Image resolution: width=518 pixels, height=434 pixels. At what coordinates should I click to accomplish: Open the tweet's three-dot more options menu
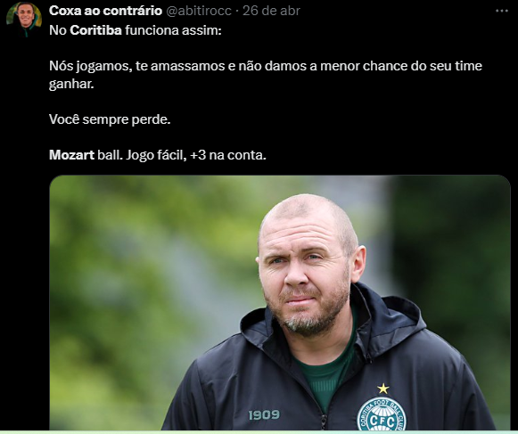pos(501,11)
